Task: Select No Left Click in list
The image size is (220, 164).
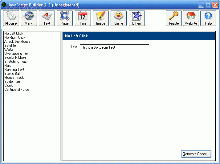Action: (x=14, y=34)
